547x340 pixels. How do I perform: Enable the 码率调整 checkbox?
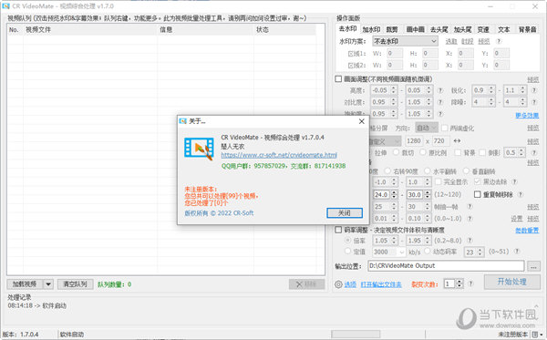pos(338,230)
